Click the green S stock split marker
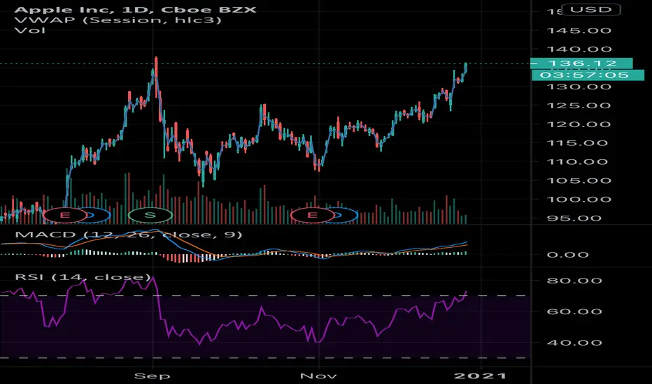 click(x=150, y=215)
